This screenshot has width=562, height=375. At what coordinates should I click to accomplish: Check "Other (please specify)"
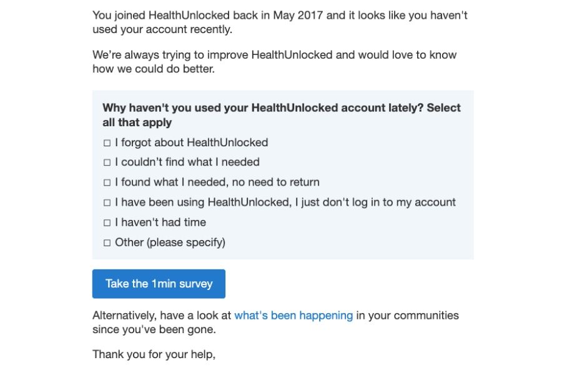click(x=106, y=242)
